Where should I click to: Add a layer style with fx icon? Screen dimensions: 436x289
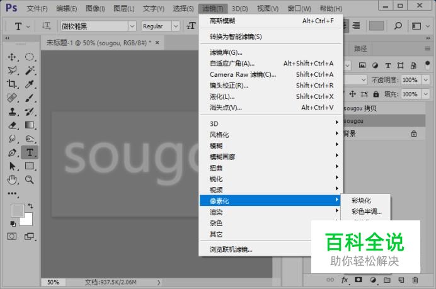tap(345, 280)
